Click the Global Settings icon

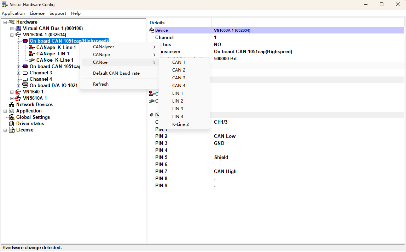(x=12, y=117)
